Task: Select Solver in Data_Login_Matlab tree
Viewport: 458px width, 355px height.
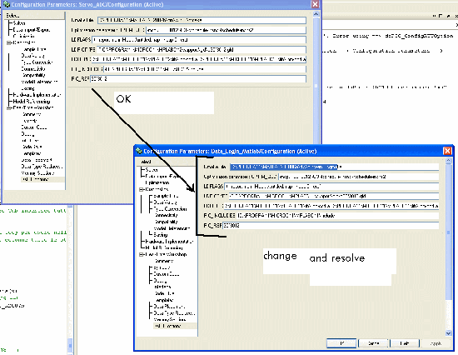Action: pos(152,170)
